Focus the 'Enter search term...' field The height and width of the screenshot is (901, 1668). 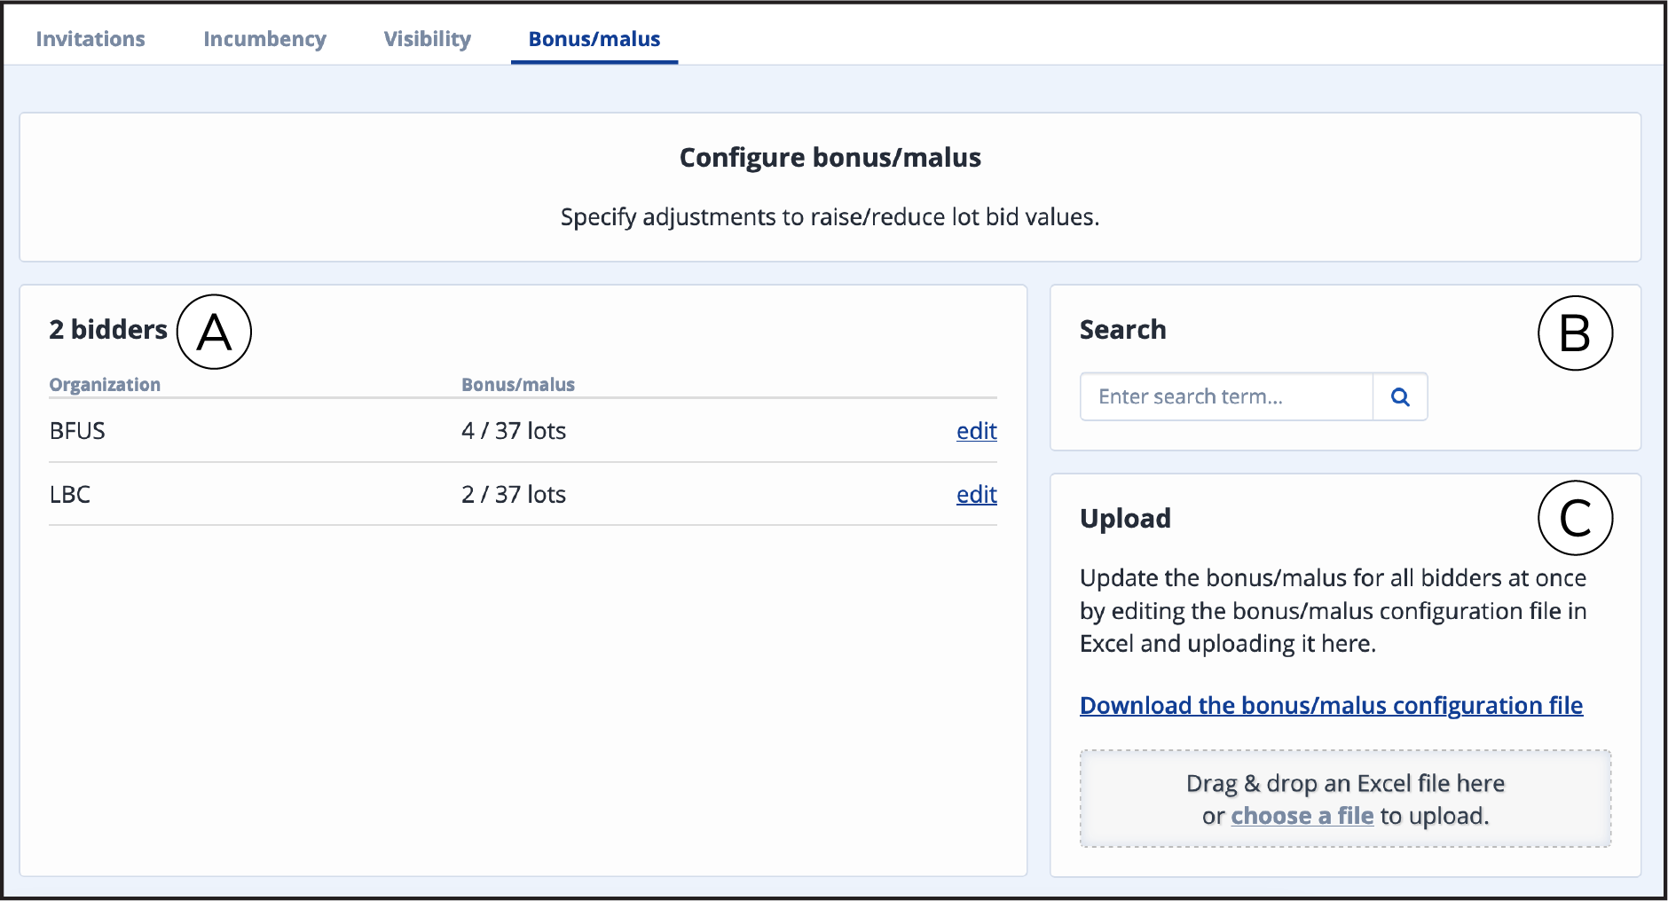pos(1226,396)
